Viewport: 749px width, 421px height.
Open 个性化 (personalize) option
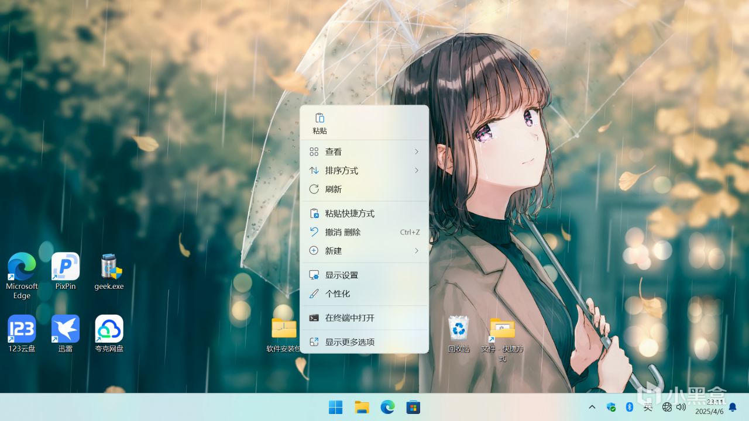pyautogui.click(x=364, y=294)
